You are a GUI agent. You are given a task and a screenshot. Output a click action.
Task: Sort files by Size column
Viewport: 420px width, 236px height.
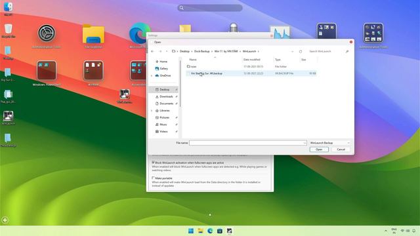tap(303, 60)
